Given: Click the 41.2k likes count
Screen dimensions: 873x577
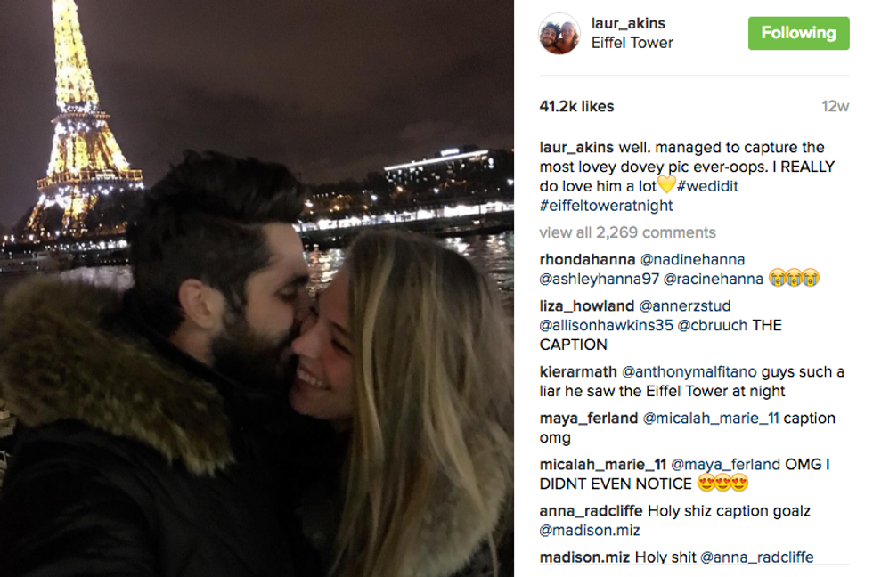Looking at the screenshot, I should click(x=576, y=106).
